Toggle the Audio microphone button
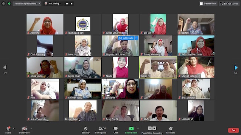The width and height of the screenshot is (241, 135). click(x=8, y=130)
